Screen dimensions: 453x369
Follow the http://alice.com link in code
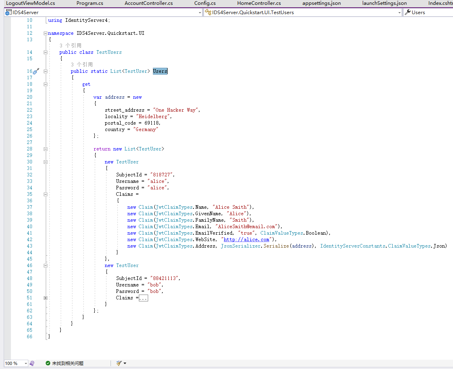coord(246,240)
